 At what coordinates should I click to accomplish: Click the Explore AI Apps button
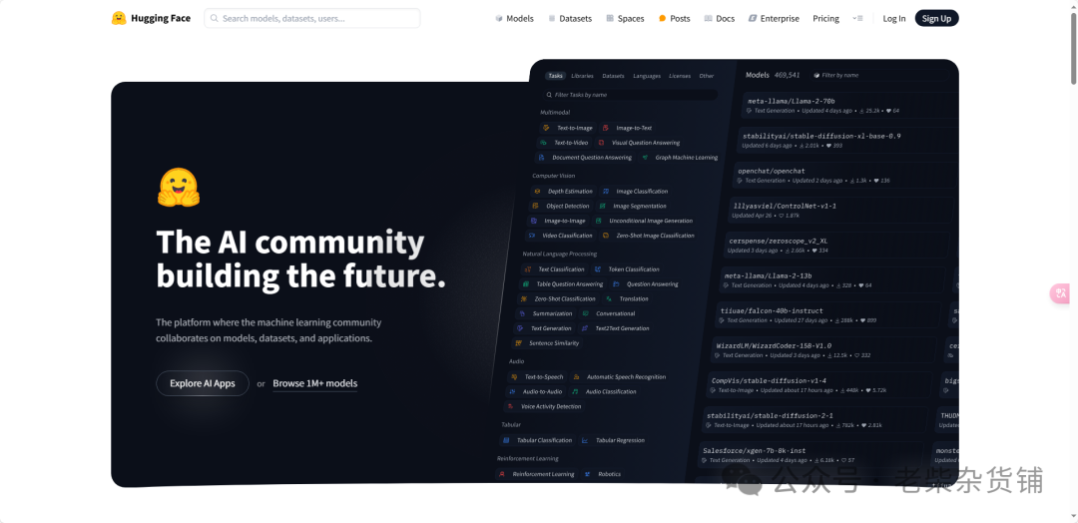[x=202, y=383]
